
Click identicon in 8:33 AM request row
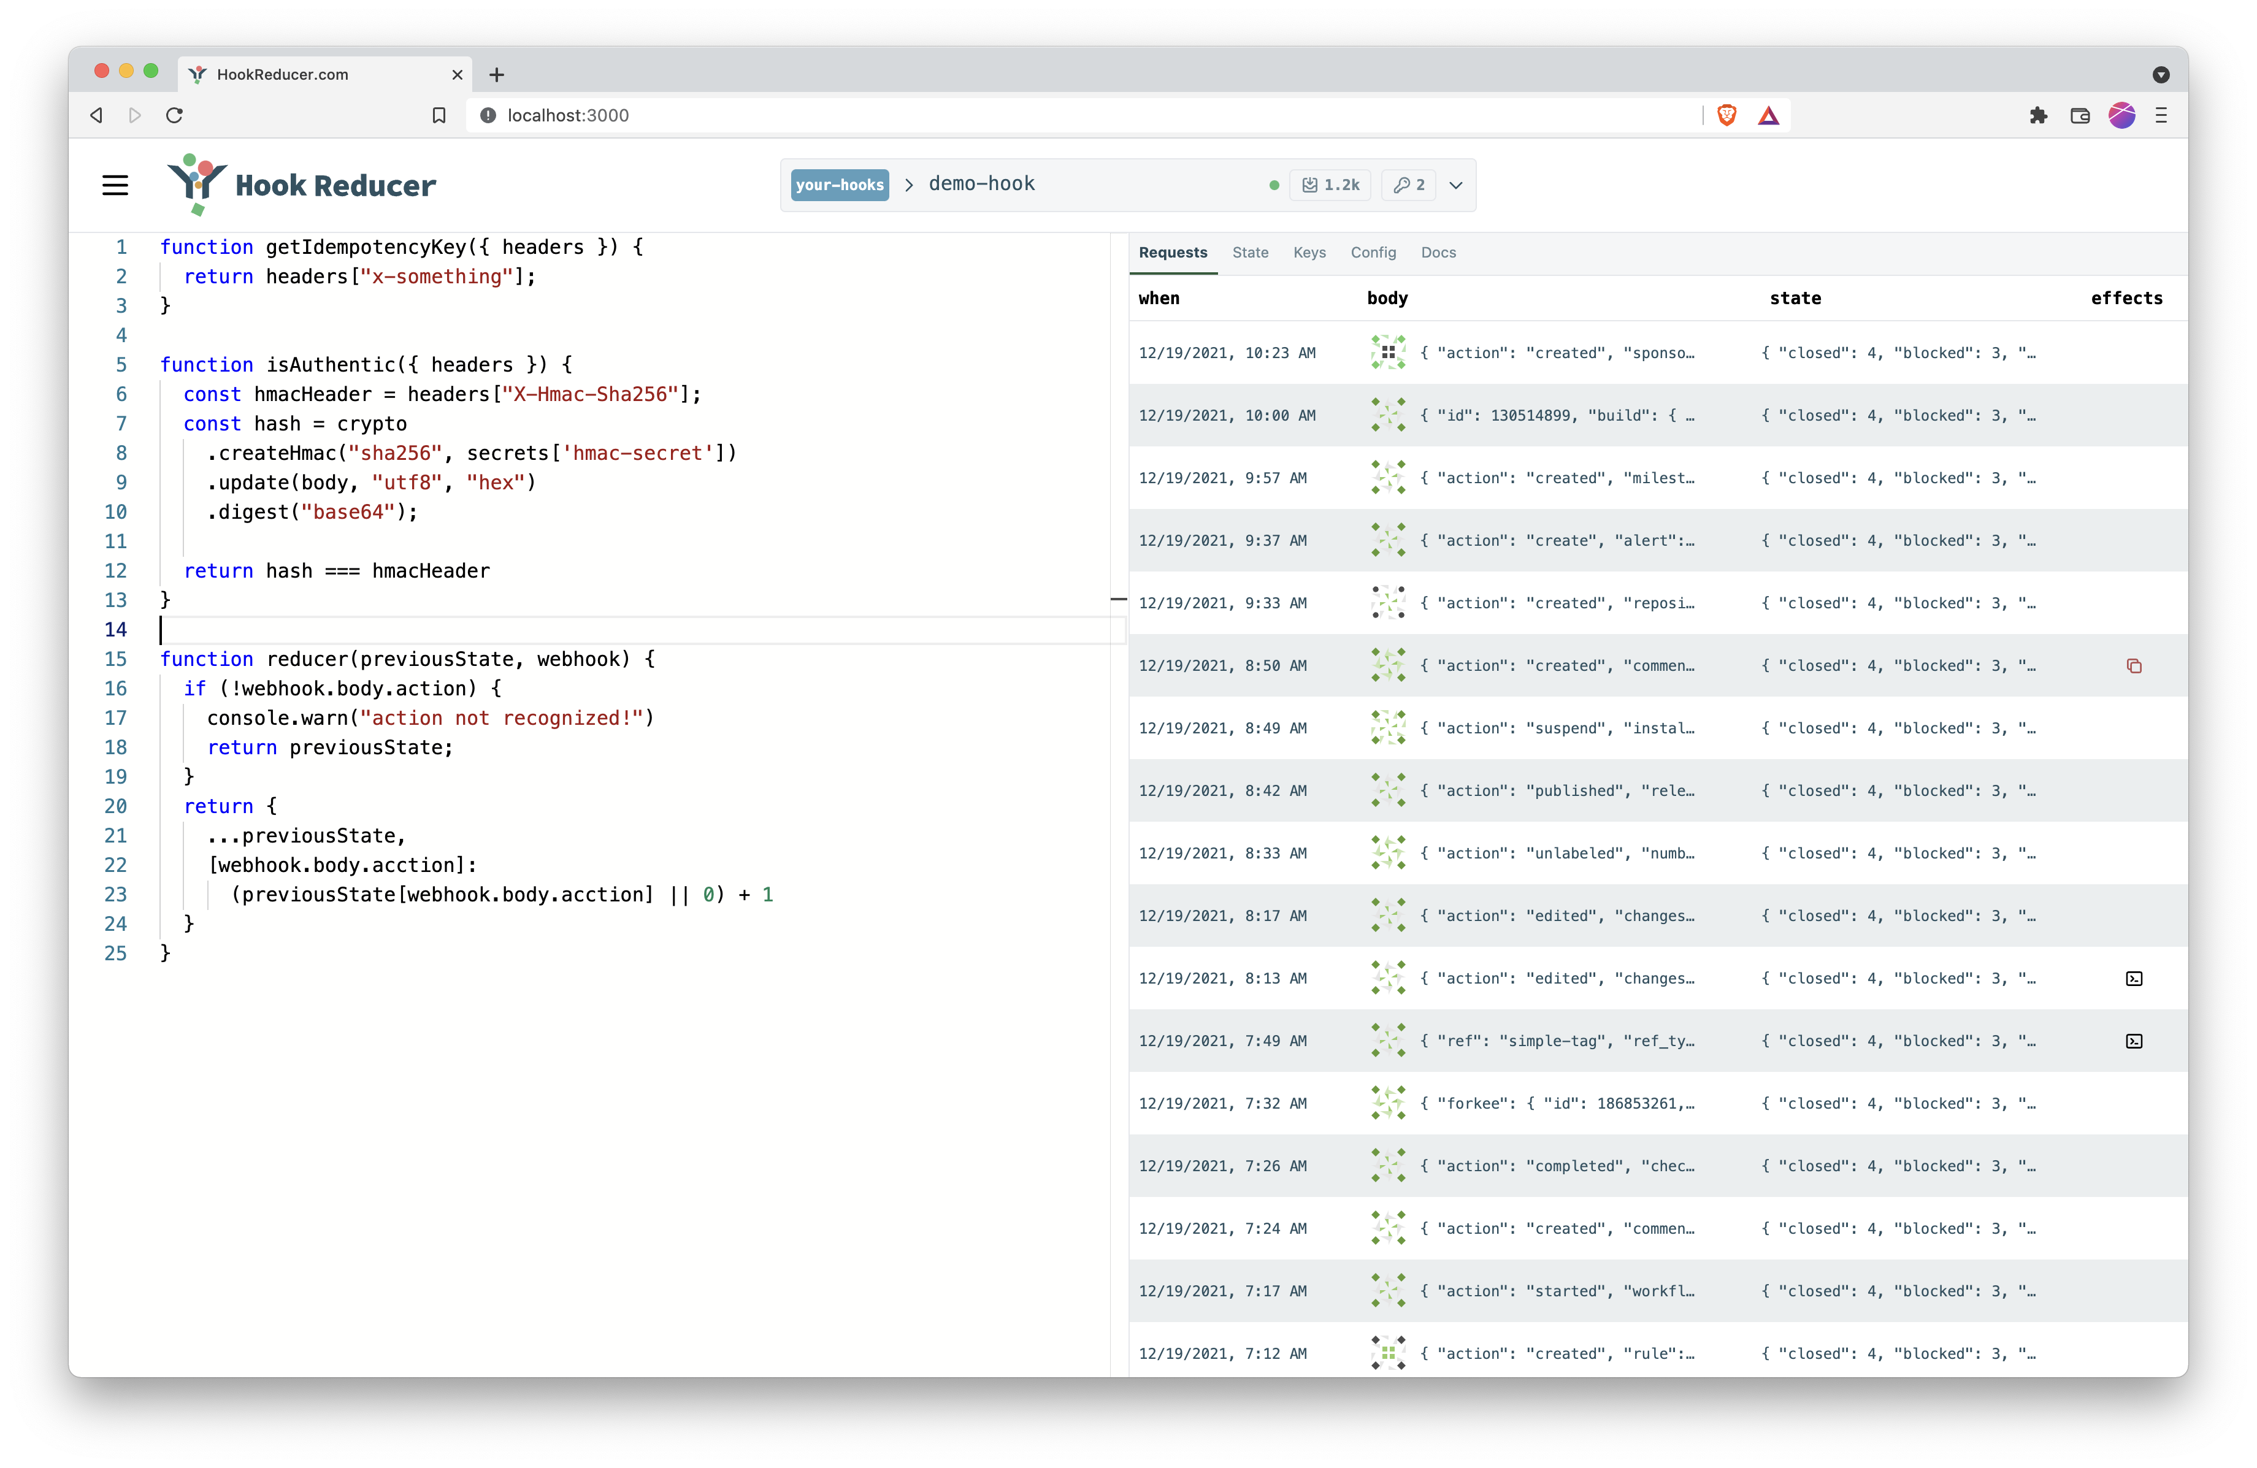[1387, 854]
